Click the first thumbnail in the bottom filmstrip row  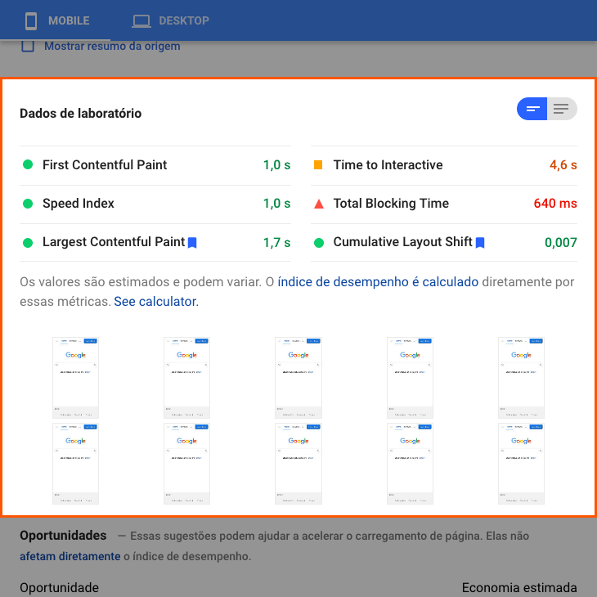75,464
